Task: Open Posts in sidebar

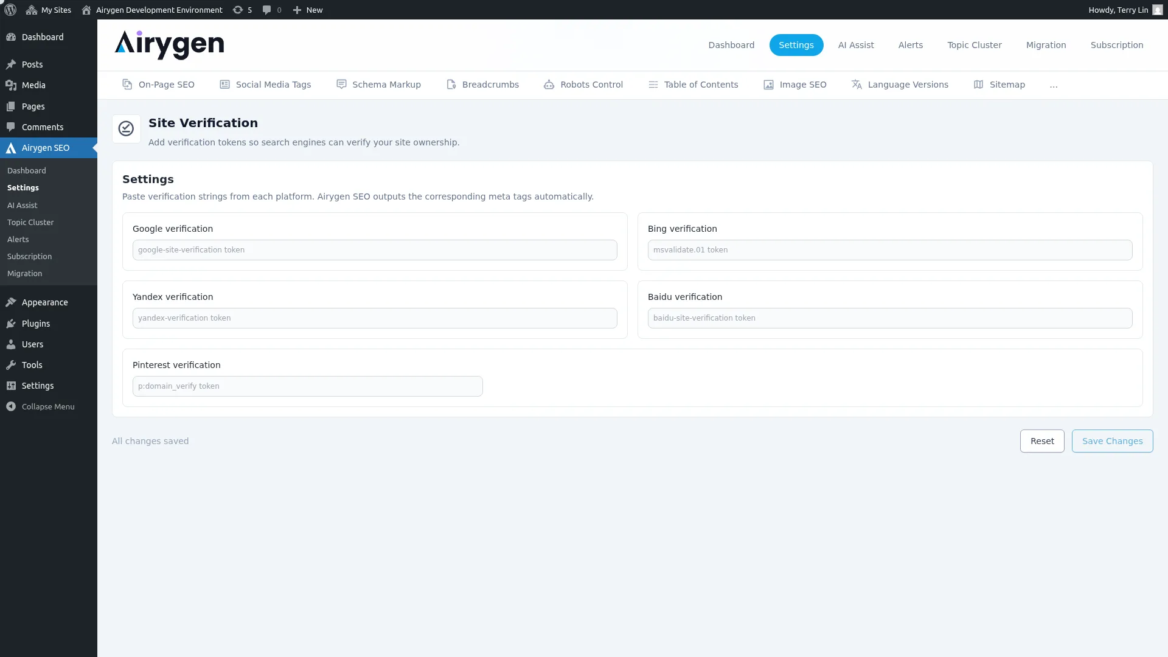Action: (x=49, y=64)
